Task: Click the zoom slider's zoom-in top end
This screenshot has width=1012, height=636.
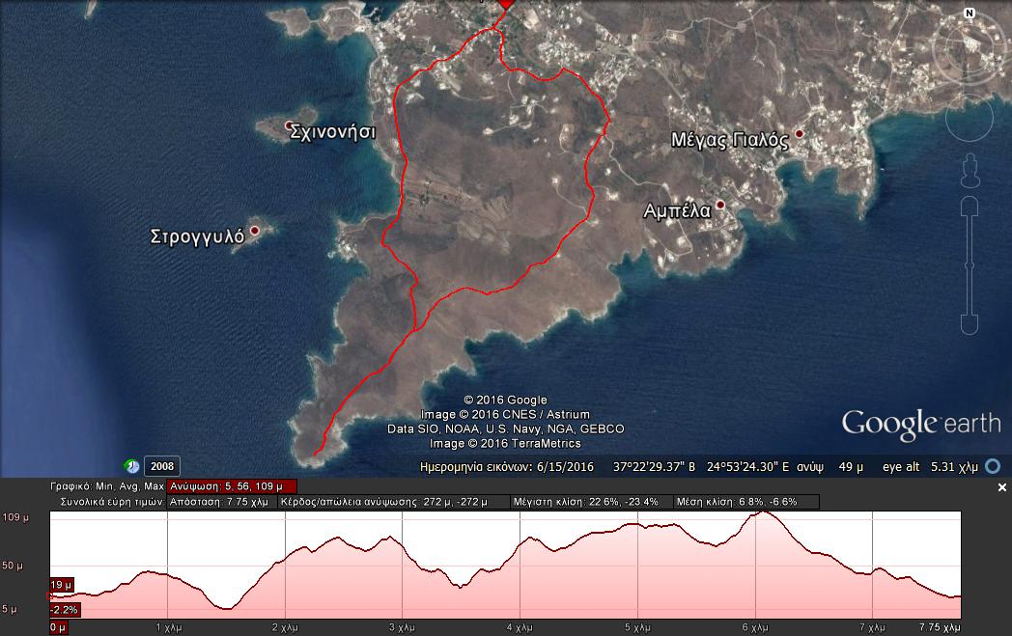Action: (x=970, y=207)
